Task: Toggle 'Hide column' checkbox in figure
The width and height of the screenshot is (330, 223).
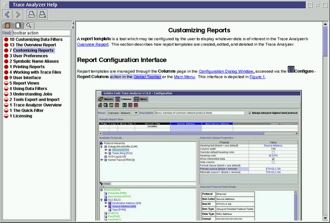Action: coord(273,162)
